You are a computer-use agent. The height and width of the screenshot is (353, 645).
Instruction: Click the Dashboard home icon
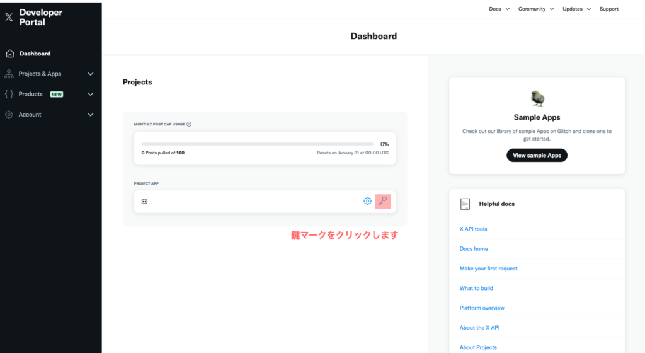pos(9,54)
